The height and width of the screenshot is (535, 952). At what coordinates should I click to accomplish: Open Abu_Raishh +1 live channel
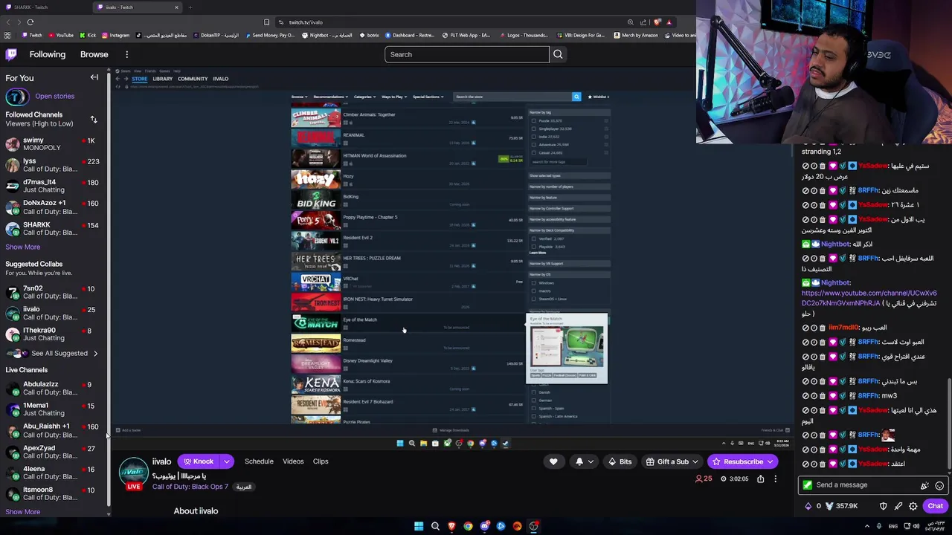coord(52,430)
